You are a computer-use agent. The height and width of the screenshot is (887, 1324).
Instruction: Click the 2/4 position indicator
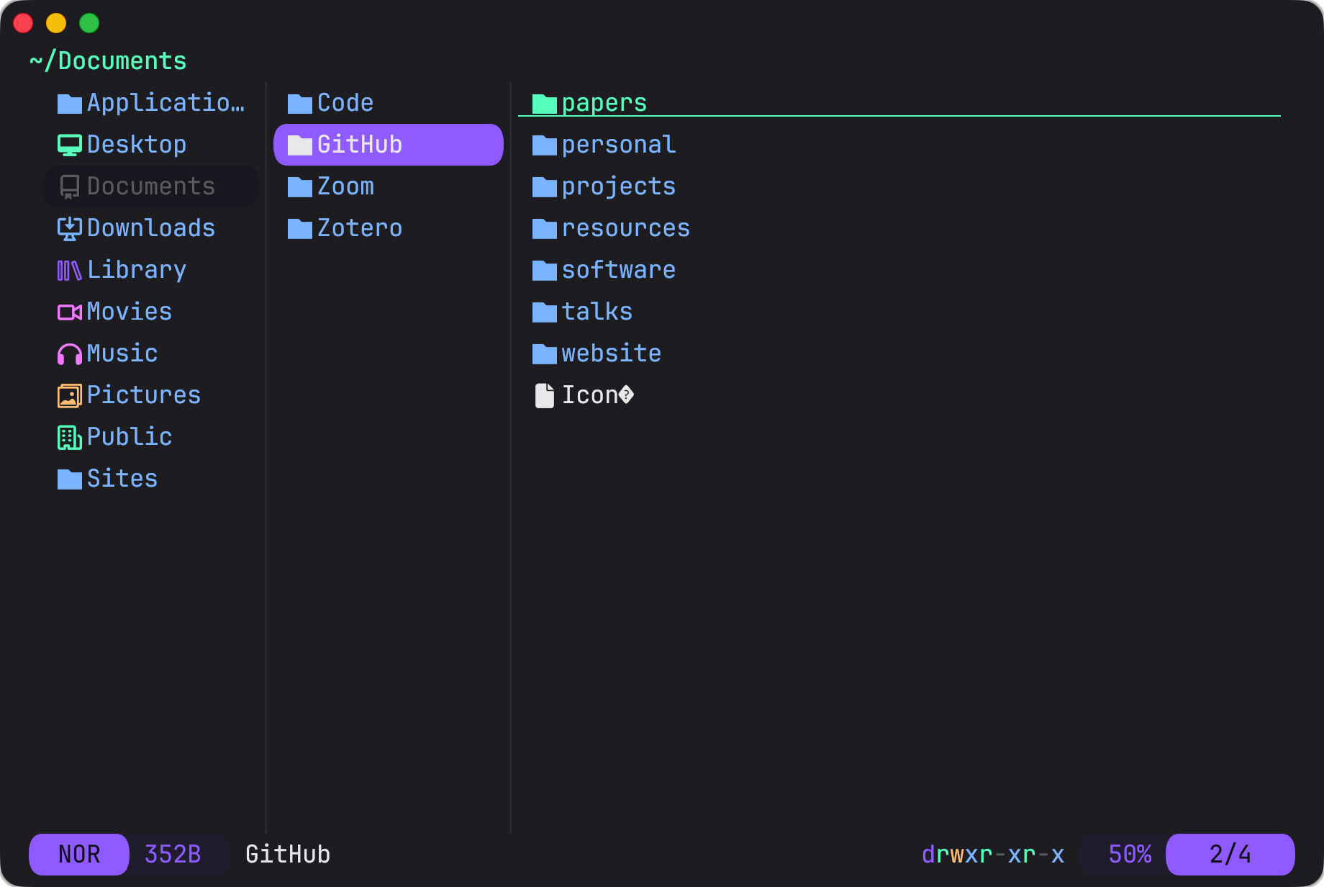[1230, 854]
